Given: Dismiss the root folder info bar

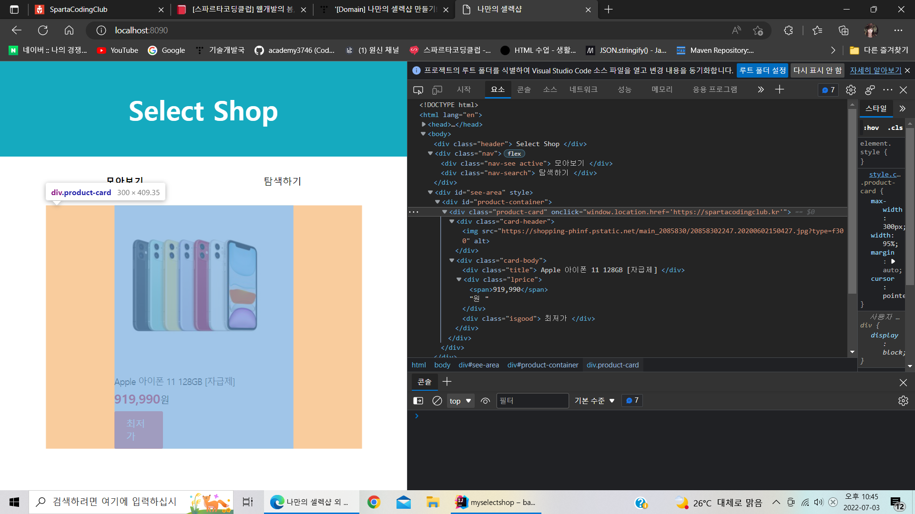Looking at the screenshot, I should [x=907, y=70].
